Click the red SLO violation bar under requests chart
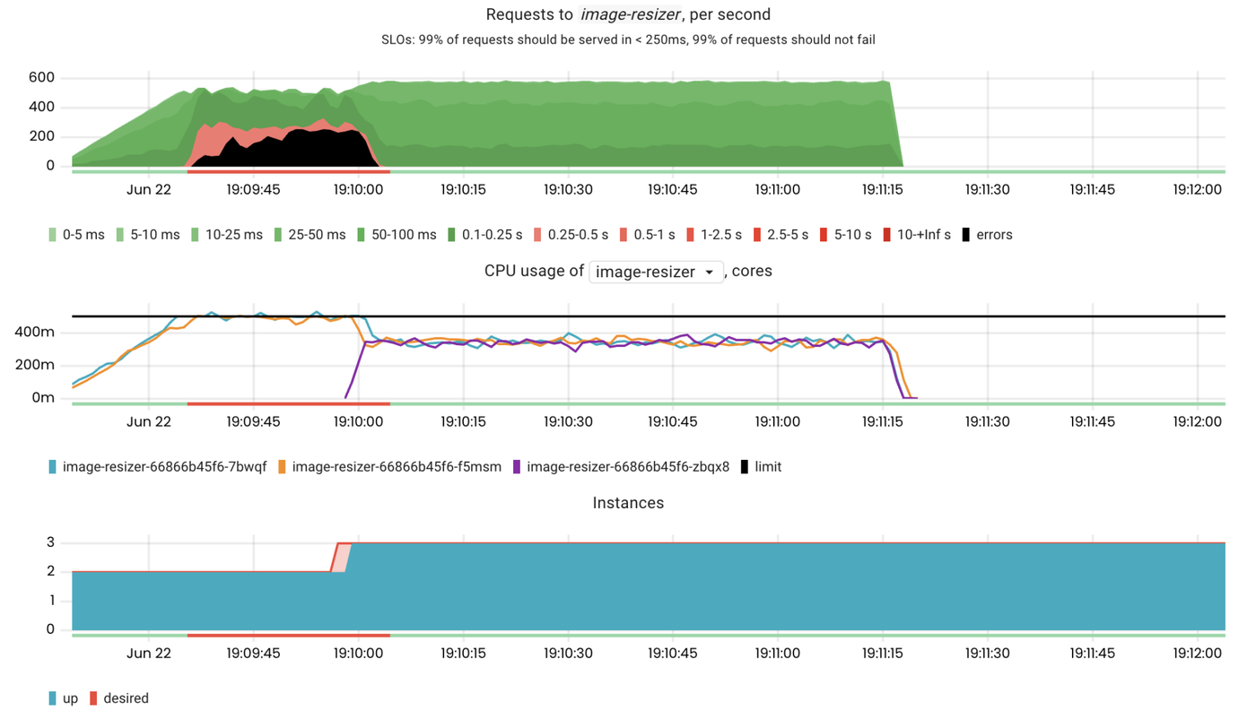The image size is (1256, 710). pyautogui.click(x=287, y=171)
